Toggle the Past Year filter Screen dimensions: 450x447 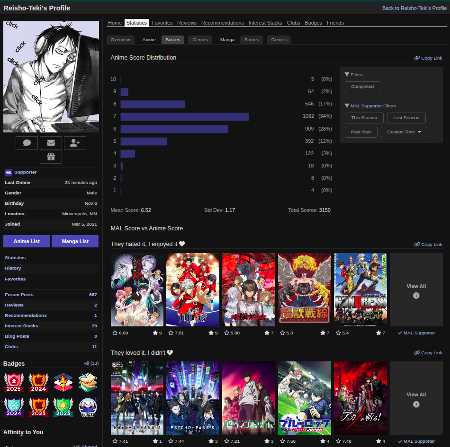click(x=361, y=132)
